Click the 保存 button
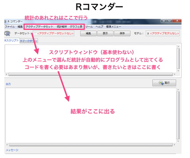Image resolution: width=190 pixels, height=158 pixels. [122, 33]
